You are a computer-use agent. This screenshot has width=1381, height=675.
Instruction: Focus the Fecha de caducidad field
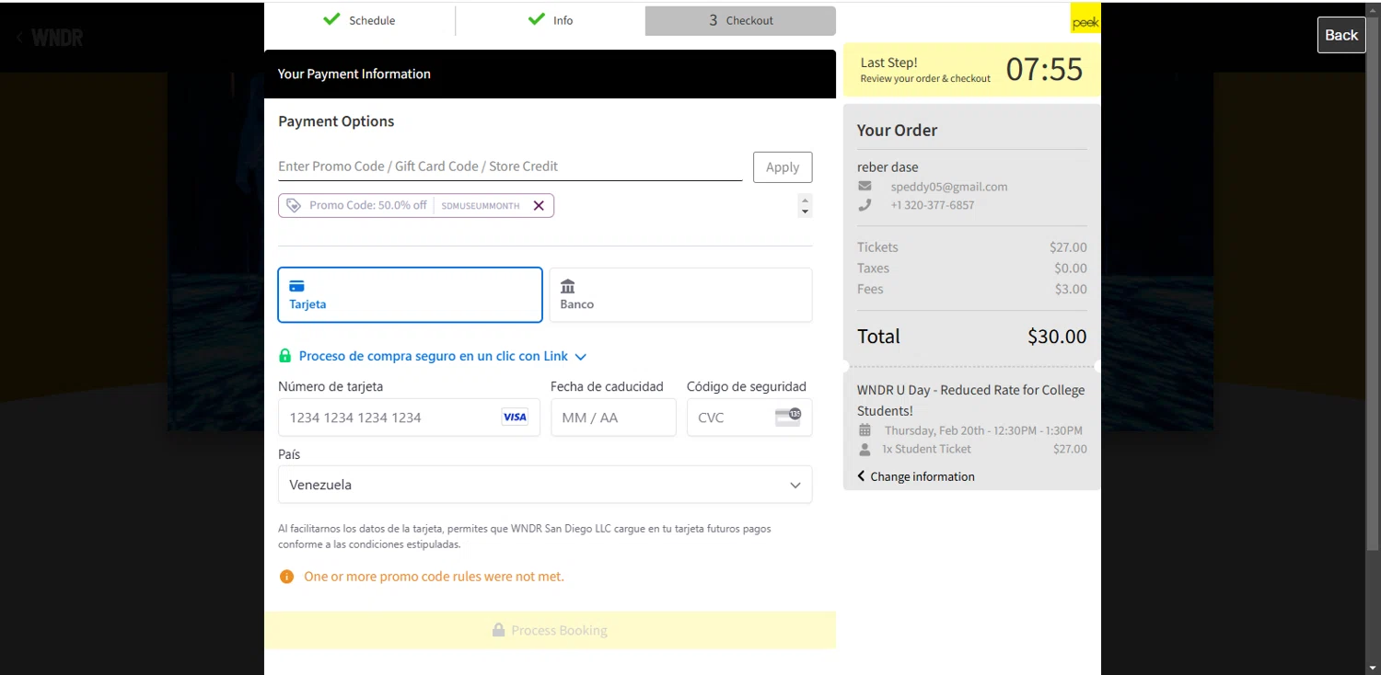(613, 418)
